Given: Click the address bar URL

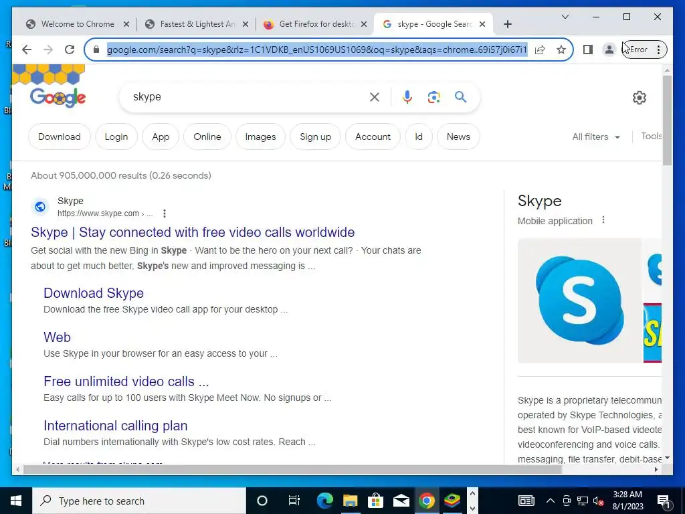Looking at the screenshot, I should pos(317,50).
